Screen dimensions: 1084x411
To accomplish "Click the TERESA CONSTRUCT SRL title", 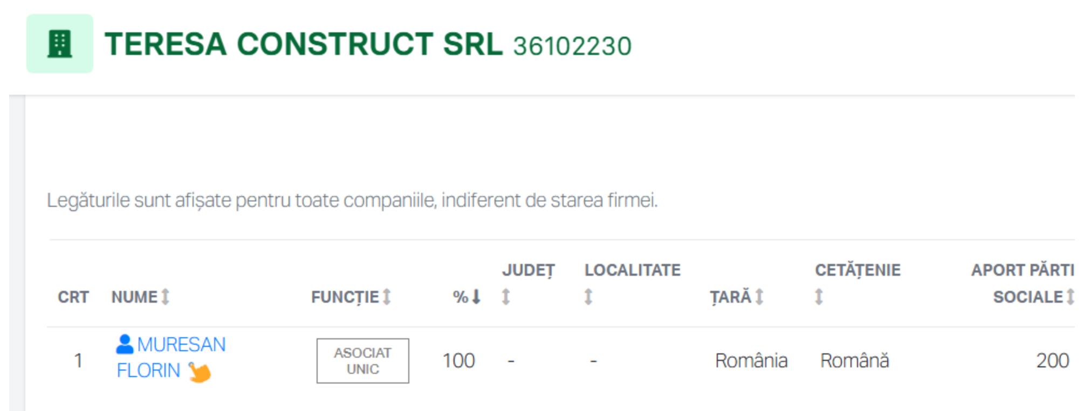I will [303, 44].
